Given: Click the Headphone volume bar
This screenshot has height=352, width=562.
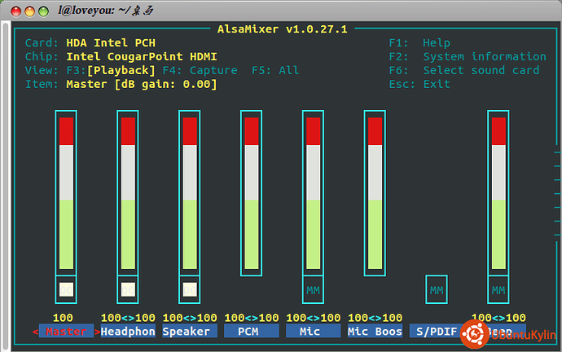Looking at the screenshot, I should 128,193.
